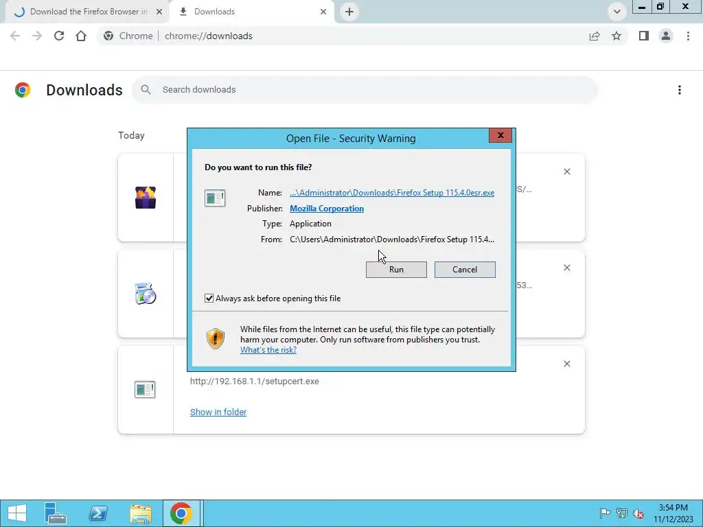Screen dimensions: 703x527
Task: Close the Open File Security Warning dialog
Action: pyautogui.click(x=500, y=135)
